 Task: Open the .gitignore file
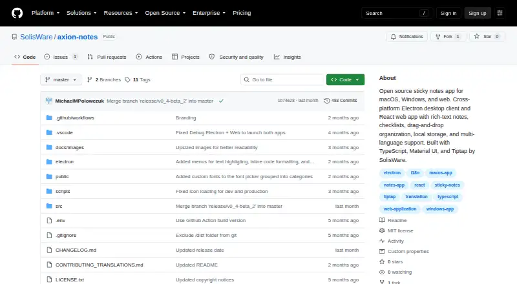(x=66, y=235)
